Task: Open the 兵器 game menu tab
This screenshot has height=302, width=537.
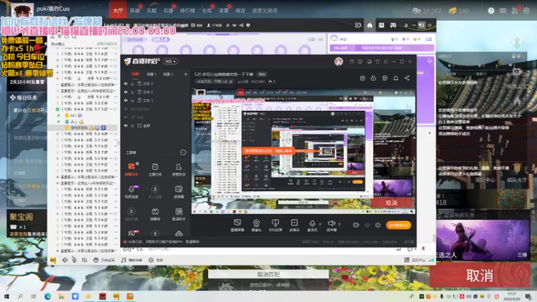Action: tap(168, 11)
